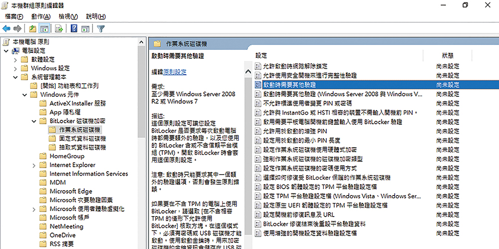Click the Forward arrow toolbar icon
This screenshot has height=249, width=499.
click(17, 28)
